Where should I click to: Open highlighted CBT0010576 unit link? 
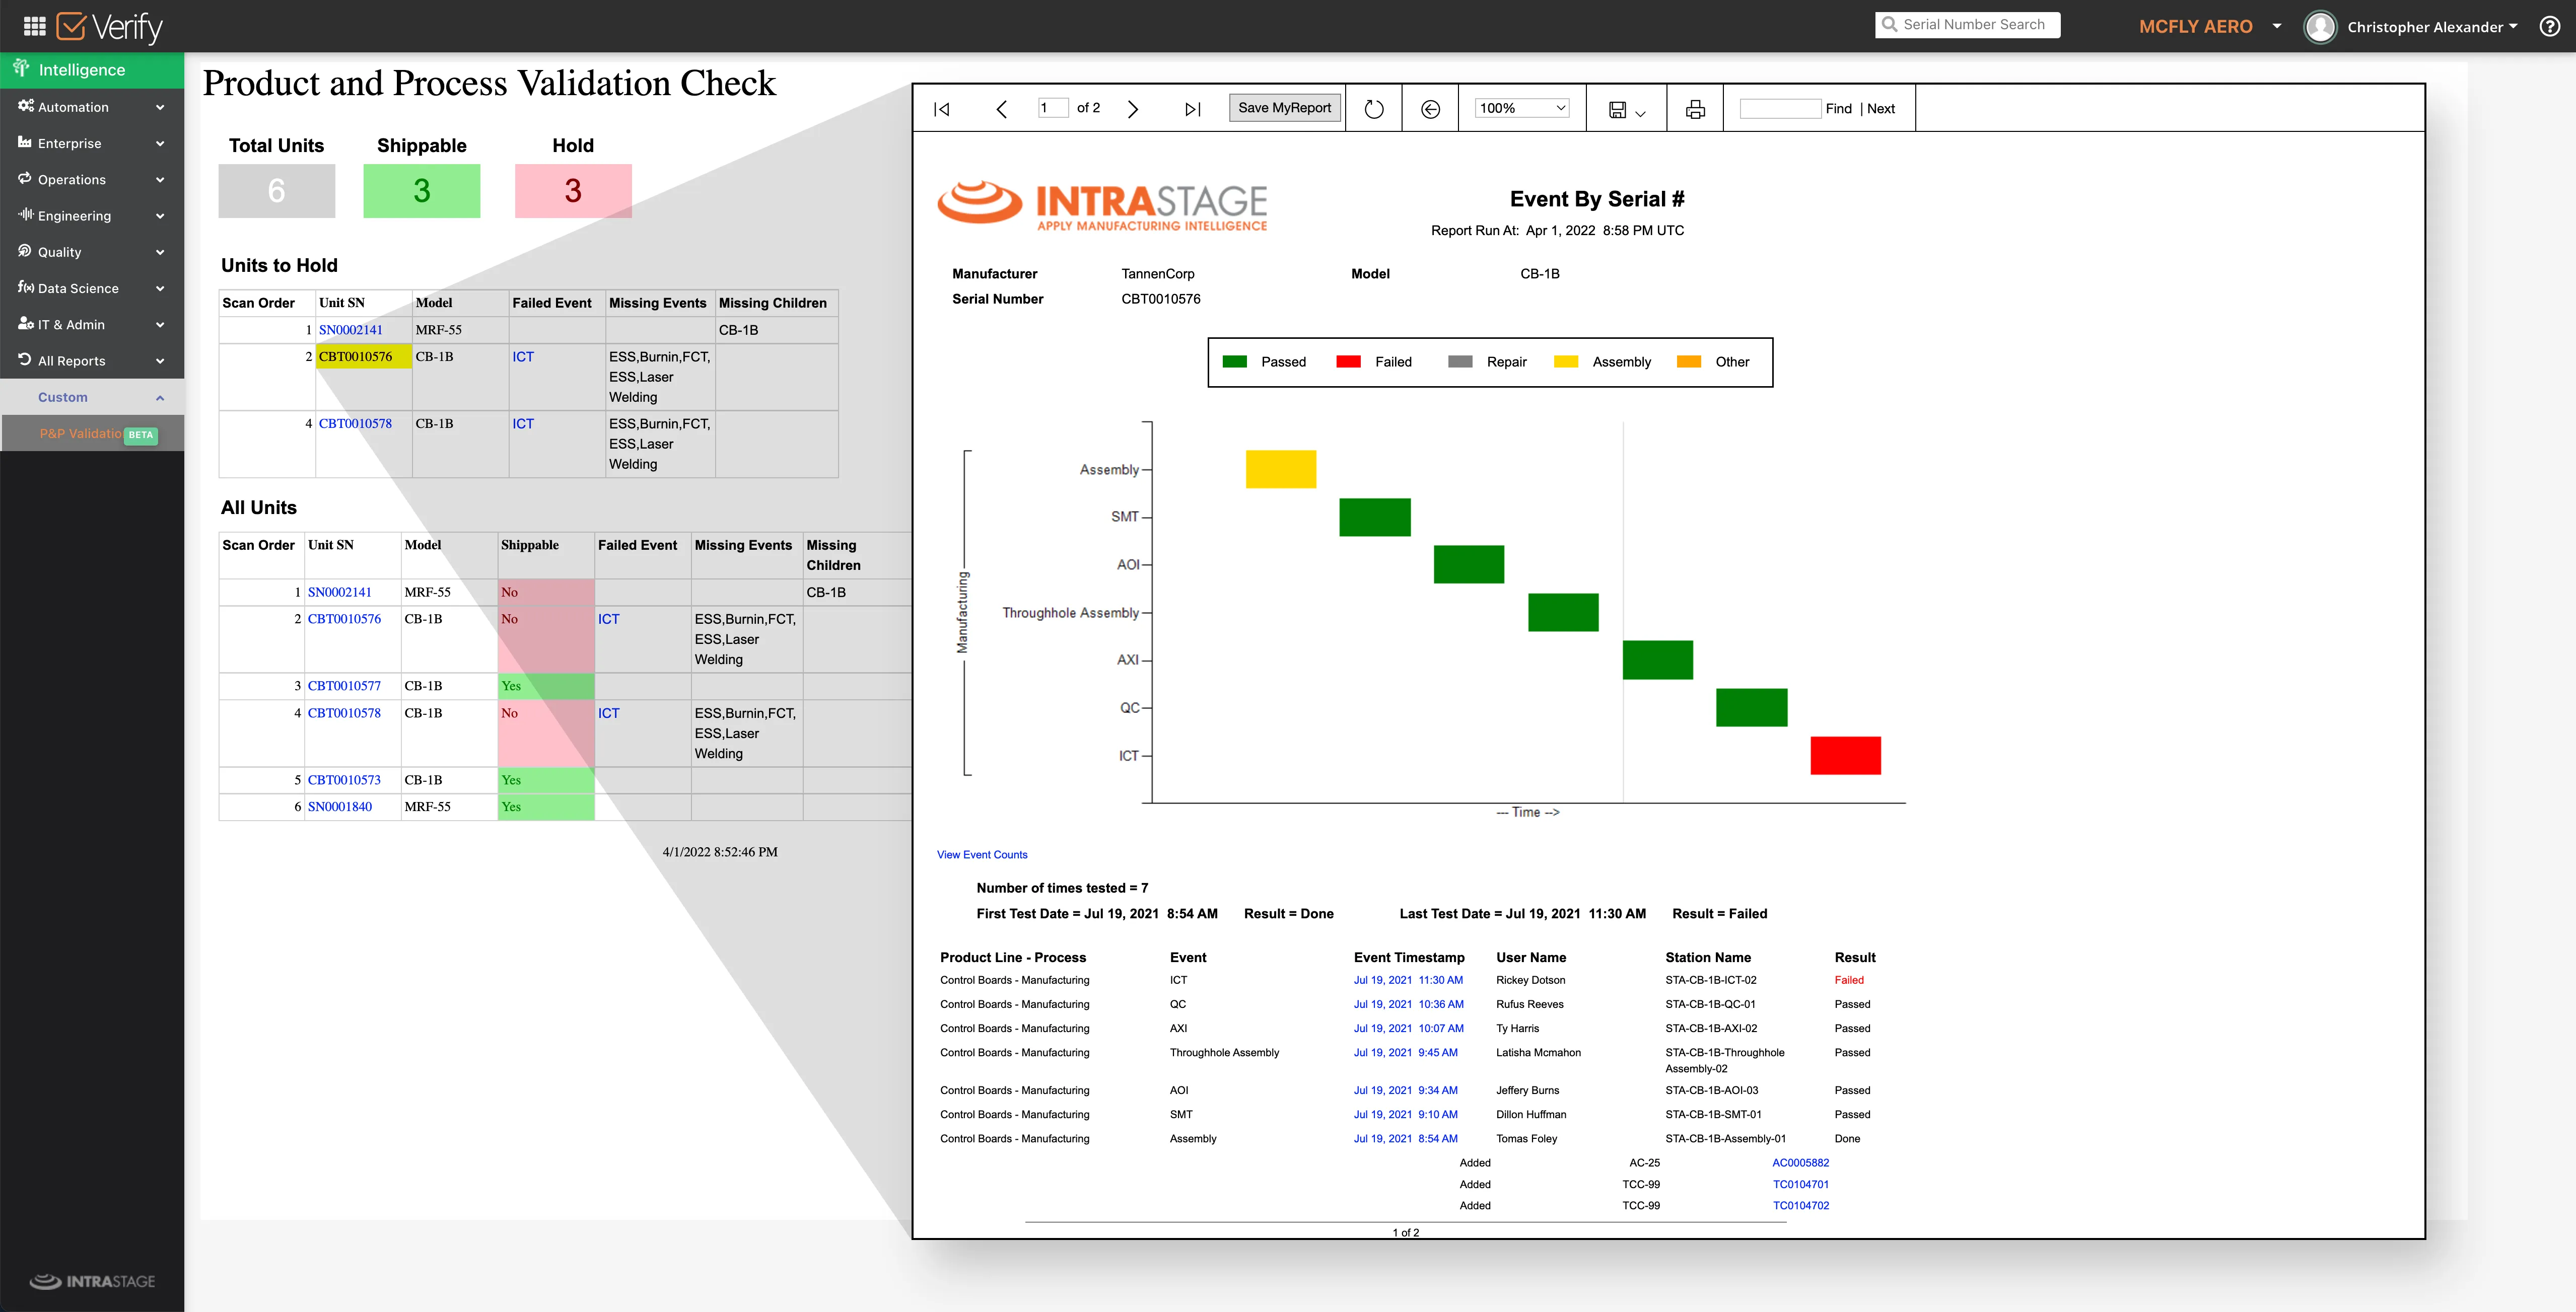(355, 357)
